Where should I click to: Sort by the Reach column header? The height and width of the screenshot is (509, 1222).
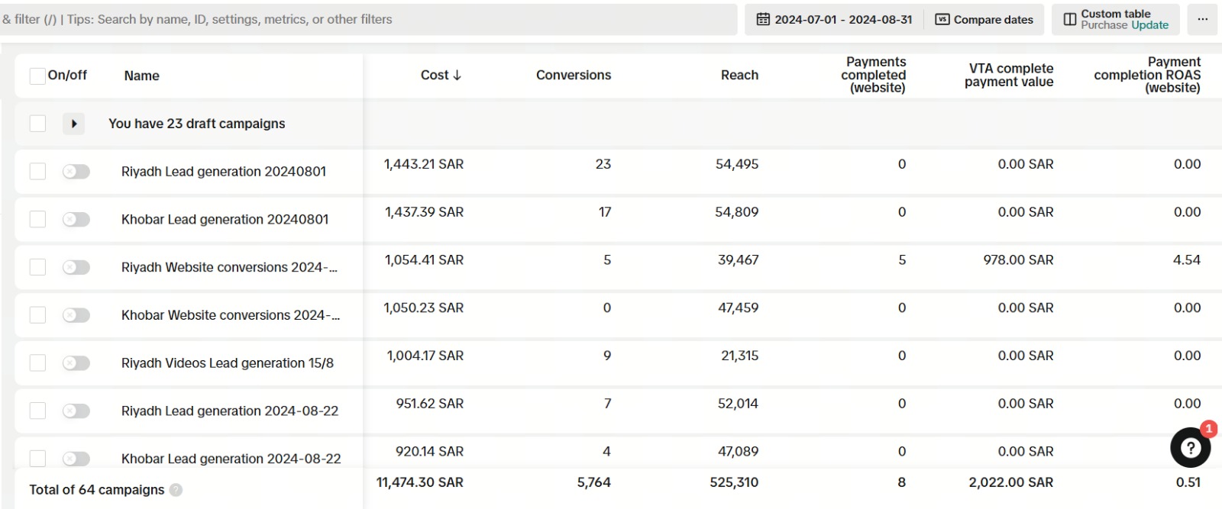pos(739,76)
